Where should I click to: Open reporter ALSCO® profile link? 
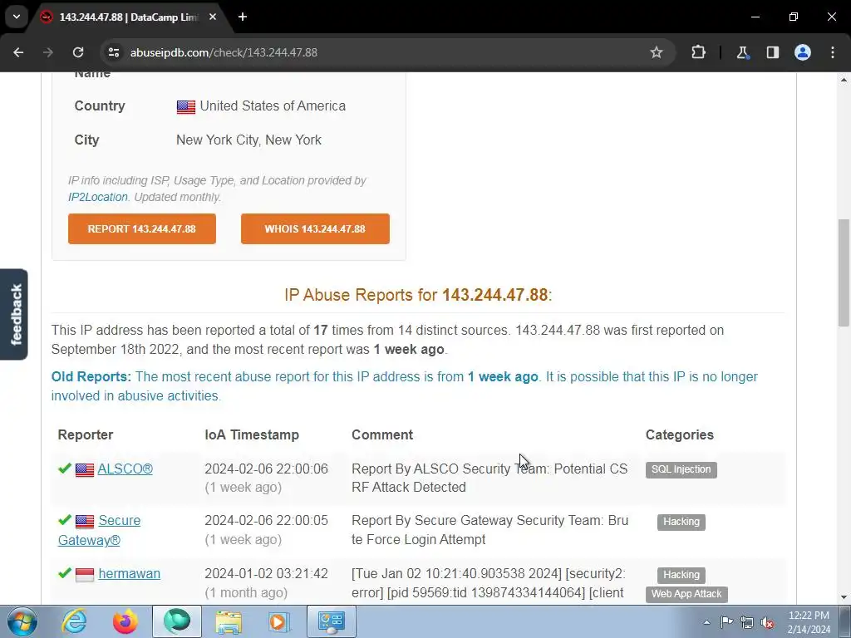[x=125, y=469]
